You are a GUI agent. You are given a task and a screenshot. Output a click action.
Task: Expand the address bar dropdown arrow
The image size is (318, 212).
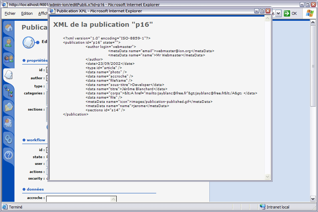point(278,13)
